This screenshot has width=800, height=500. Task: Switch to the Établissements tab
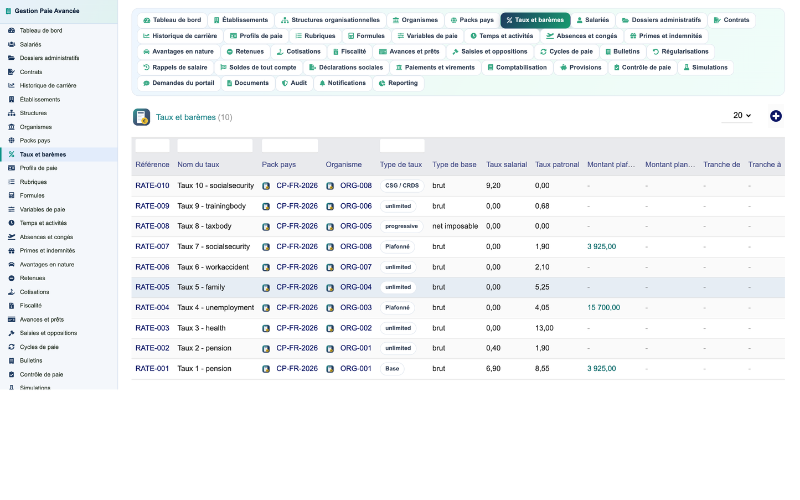(241, 20)
